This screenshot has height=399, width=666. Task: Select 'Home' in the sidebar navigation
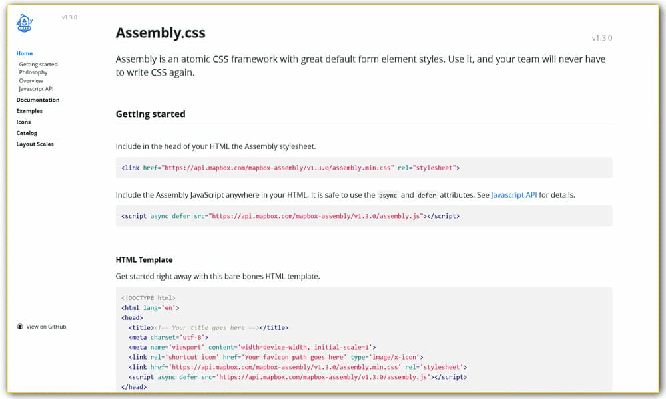pos(25,53)
